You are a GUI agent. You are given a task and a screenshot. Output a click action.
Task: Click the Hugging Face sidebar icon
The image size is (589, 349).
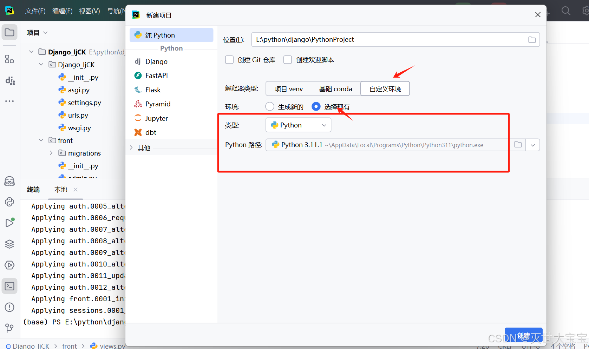9,181
